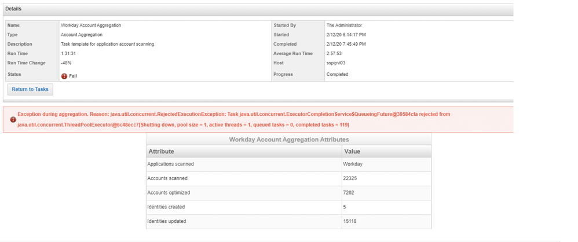Select the Attribute column header
Screen dimensions: 578x242
(162, 151)
